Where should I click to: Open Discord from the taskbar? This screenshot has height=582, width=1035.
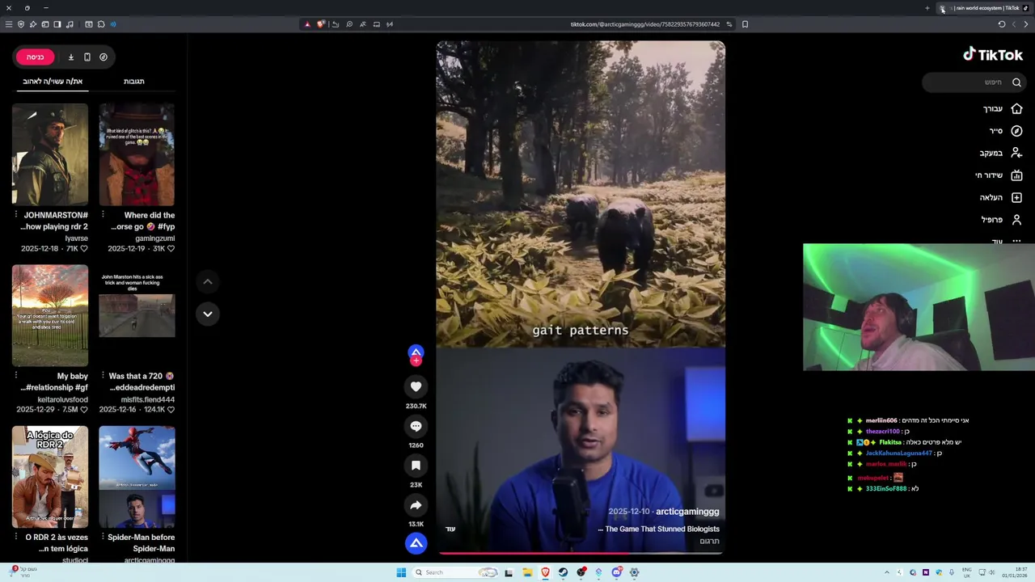click(616, 572)
